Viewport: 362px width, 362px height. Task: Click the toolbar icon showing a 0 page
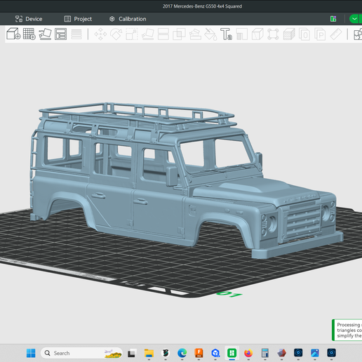coord(304,34)
